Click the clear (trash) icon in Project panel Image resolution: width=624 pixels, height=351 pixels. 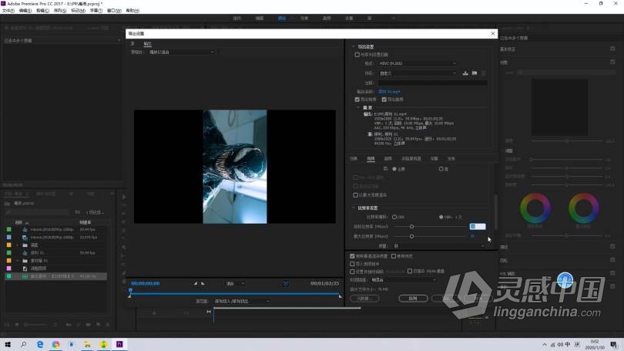click(x=108, y=325)
